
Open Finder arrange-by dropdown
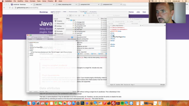(80, 16)
